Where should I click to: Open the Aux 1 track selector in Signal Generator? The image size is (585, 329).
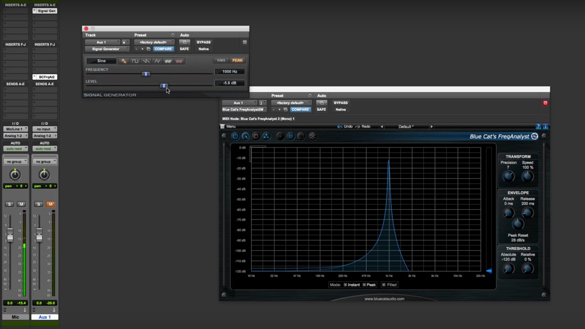click(102, 42)
